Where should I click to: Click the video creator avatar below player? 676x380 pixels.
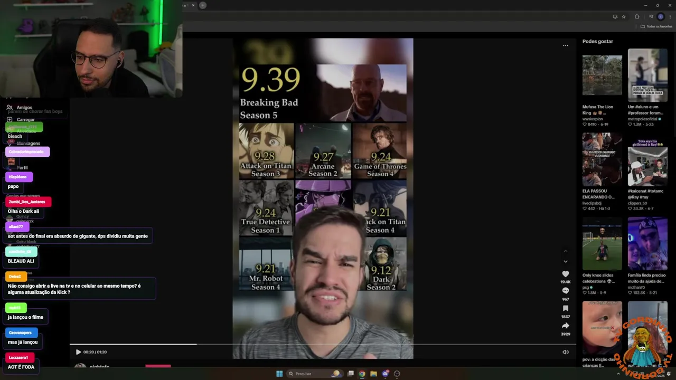click(80, 366)
